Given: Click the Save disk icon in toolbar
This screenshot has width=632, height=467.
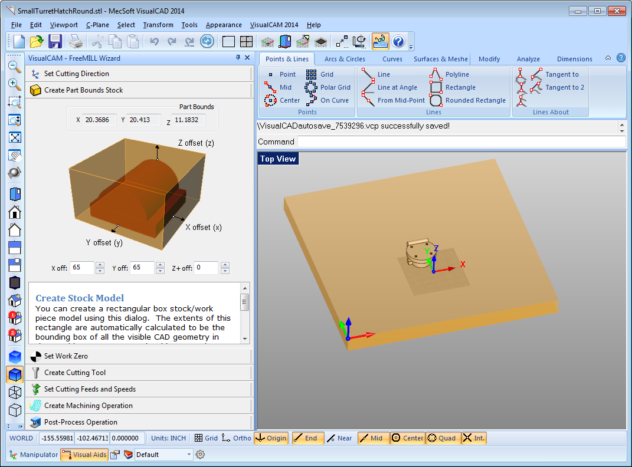Looking at the screenshot, I should tap(55, 41).
